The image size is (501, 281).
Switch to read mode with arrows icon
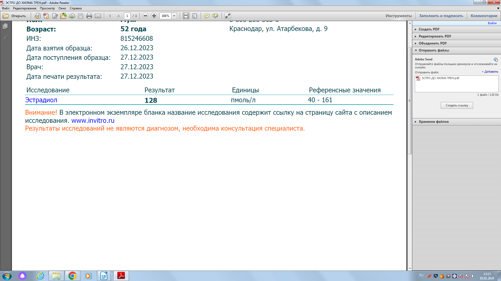(x=228, y=16)
